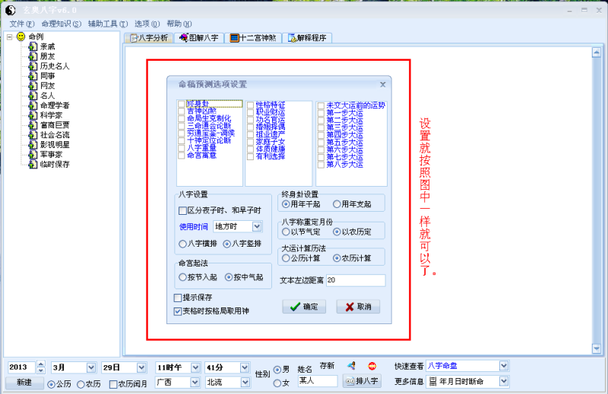Viewport: 608px width, 394px height.
Task: Click the 解释程序 document icon
Action: [x=293, y=38]
